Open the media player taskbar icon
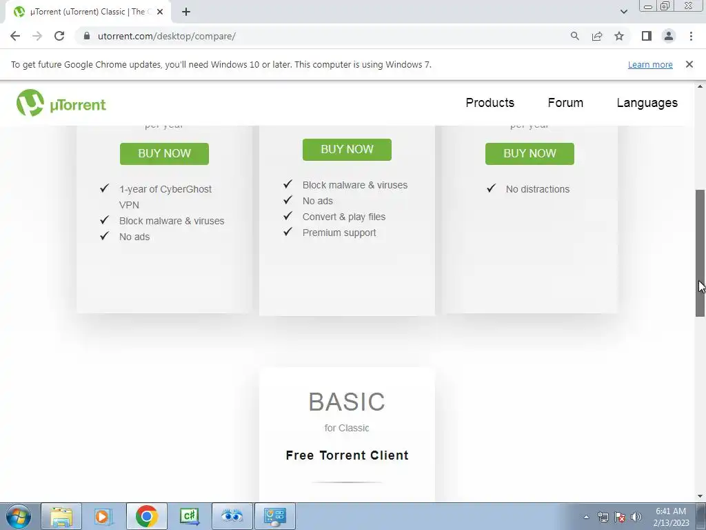 103,516
